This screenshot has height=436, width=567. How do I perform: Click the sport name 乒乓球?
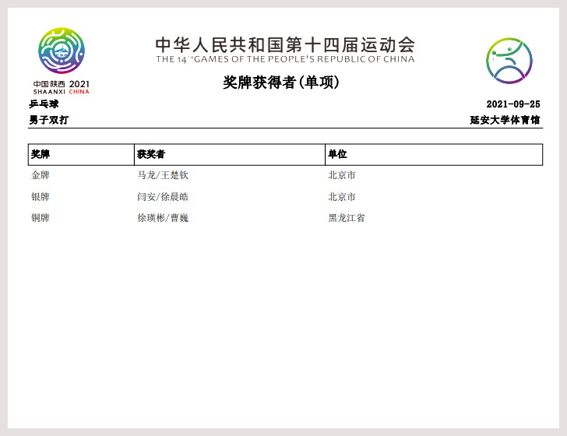click(x=44, y=104)
